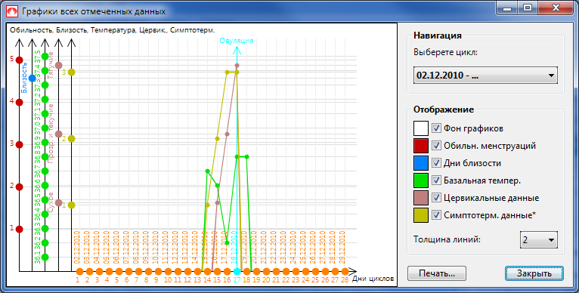Click the Дни циклов axis label
The image size is (579, 293).
click(373, 279)
